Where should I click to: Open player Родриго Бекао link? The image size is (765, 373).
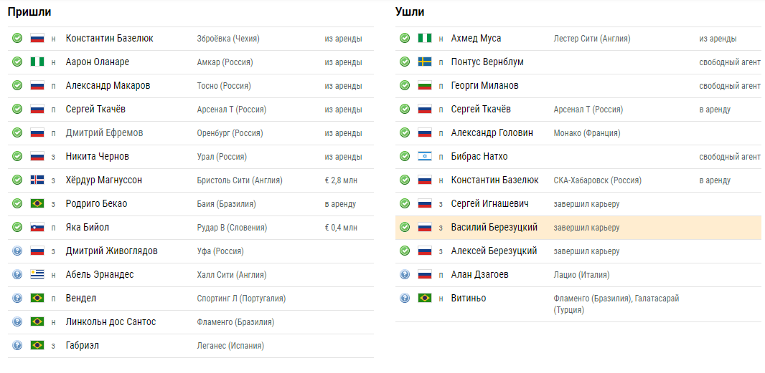[97, 203]
